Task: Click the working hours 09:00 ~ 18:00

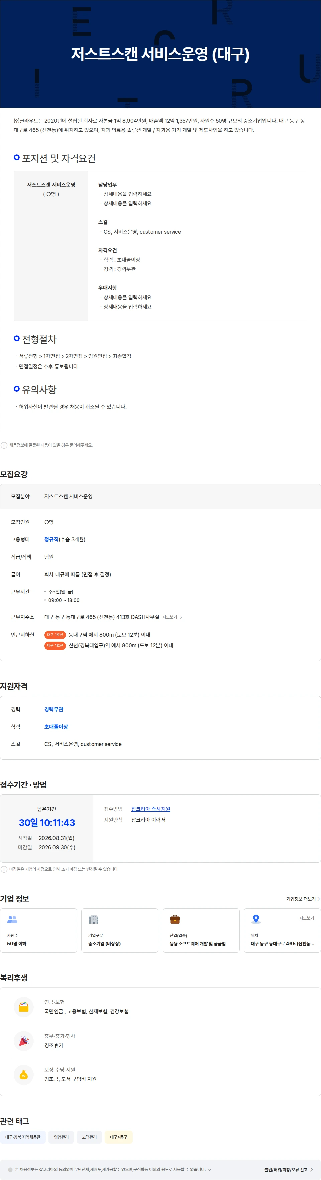Action: click(64, 600)
